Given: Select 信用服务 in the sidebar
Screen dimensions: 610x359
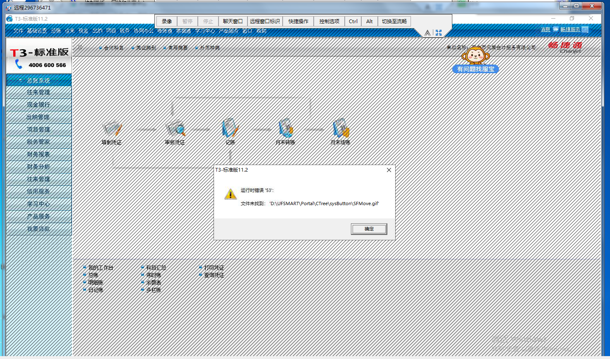Looking at the screenshot, I should (x=39, y=191).
